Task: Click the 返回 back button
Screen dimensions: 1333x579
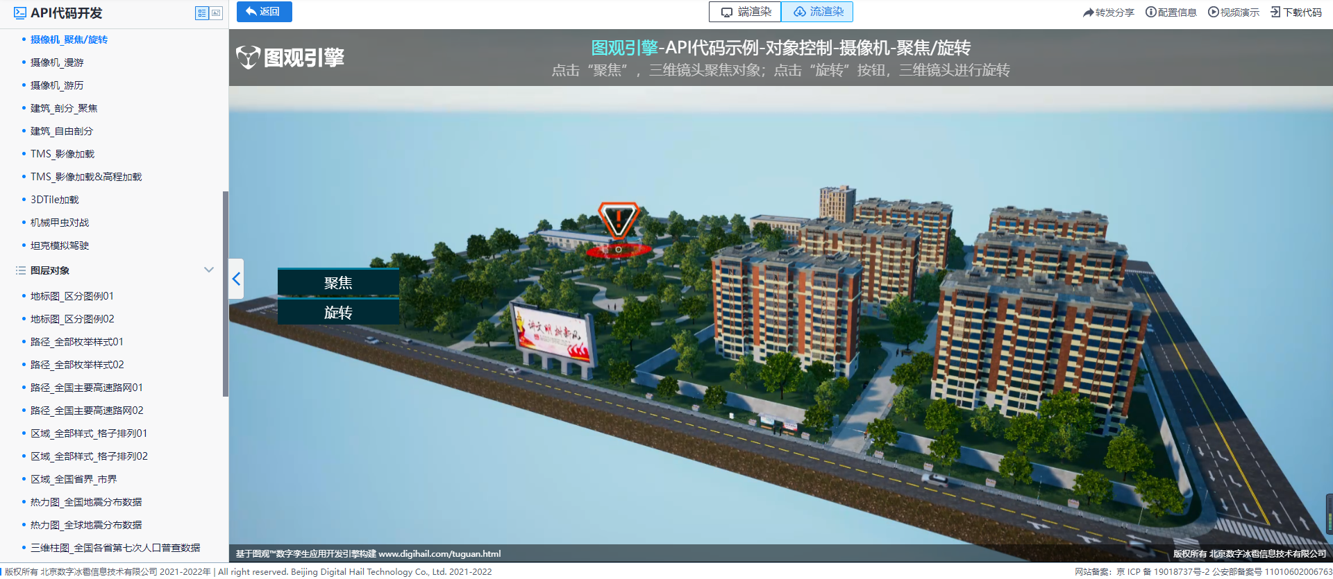Action: [264, 12]
